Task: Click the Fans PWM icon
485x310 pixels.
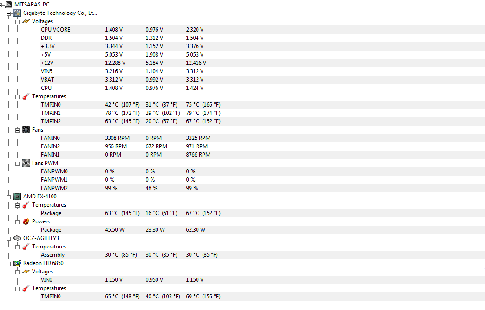Action: (x=26, y=163)
